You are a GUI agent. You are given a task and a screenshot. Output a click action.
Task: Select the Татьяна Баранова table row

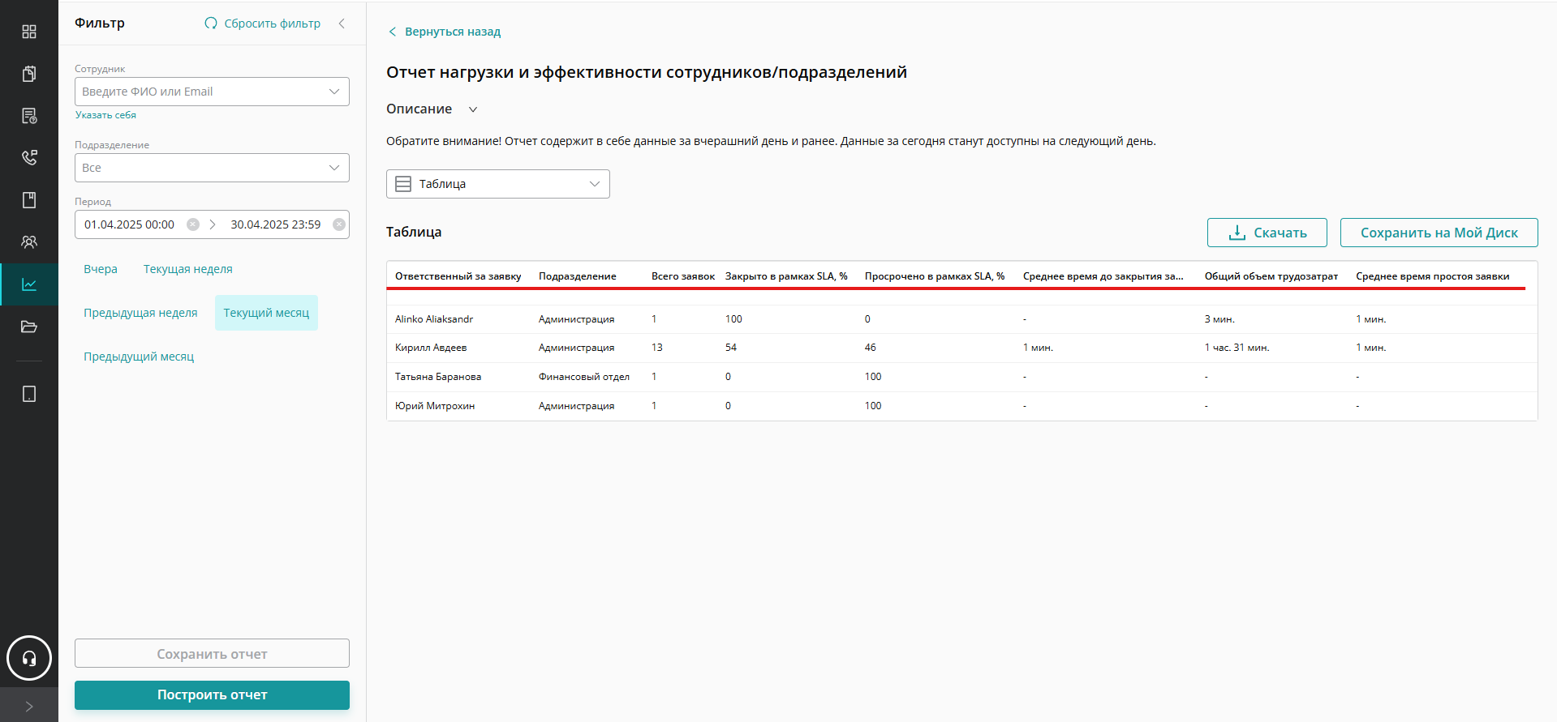pos(962,377)
